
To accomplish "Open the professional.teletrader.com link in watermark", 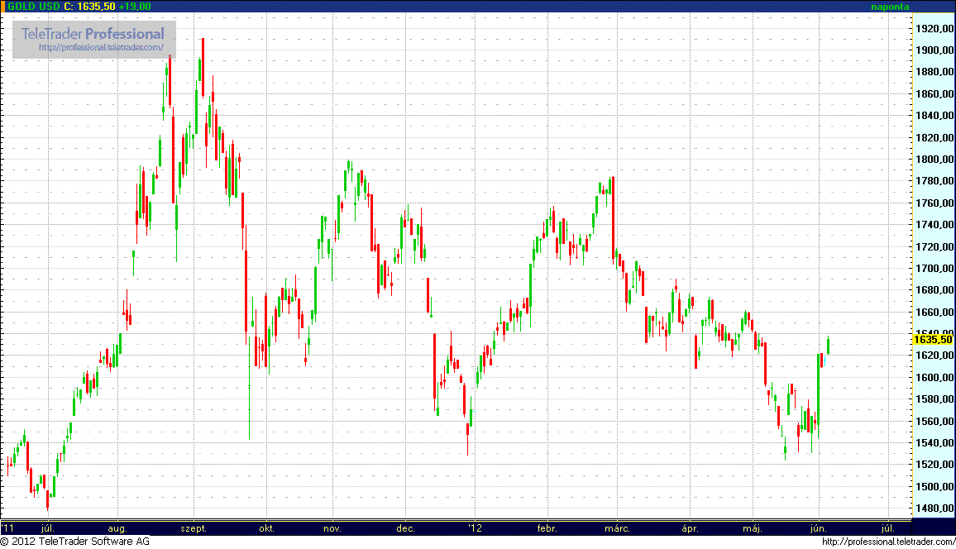I will [101, 48].
